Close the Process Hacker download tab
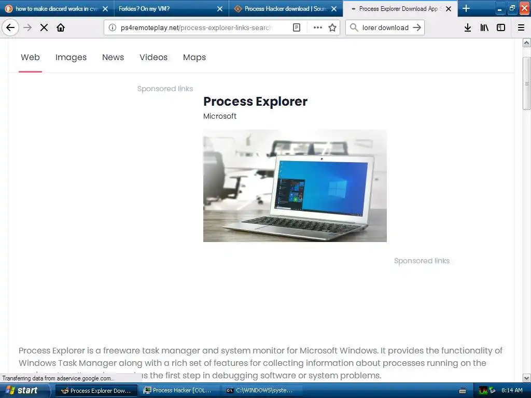This screenshot has height=398, width=531. click(x=334, y=9)
